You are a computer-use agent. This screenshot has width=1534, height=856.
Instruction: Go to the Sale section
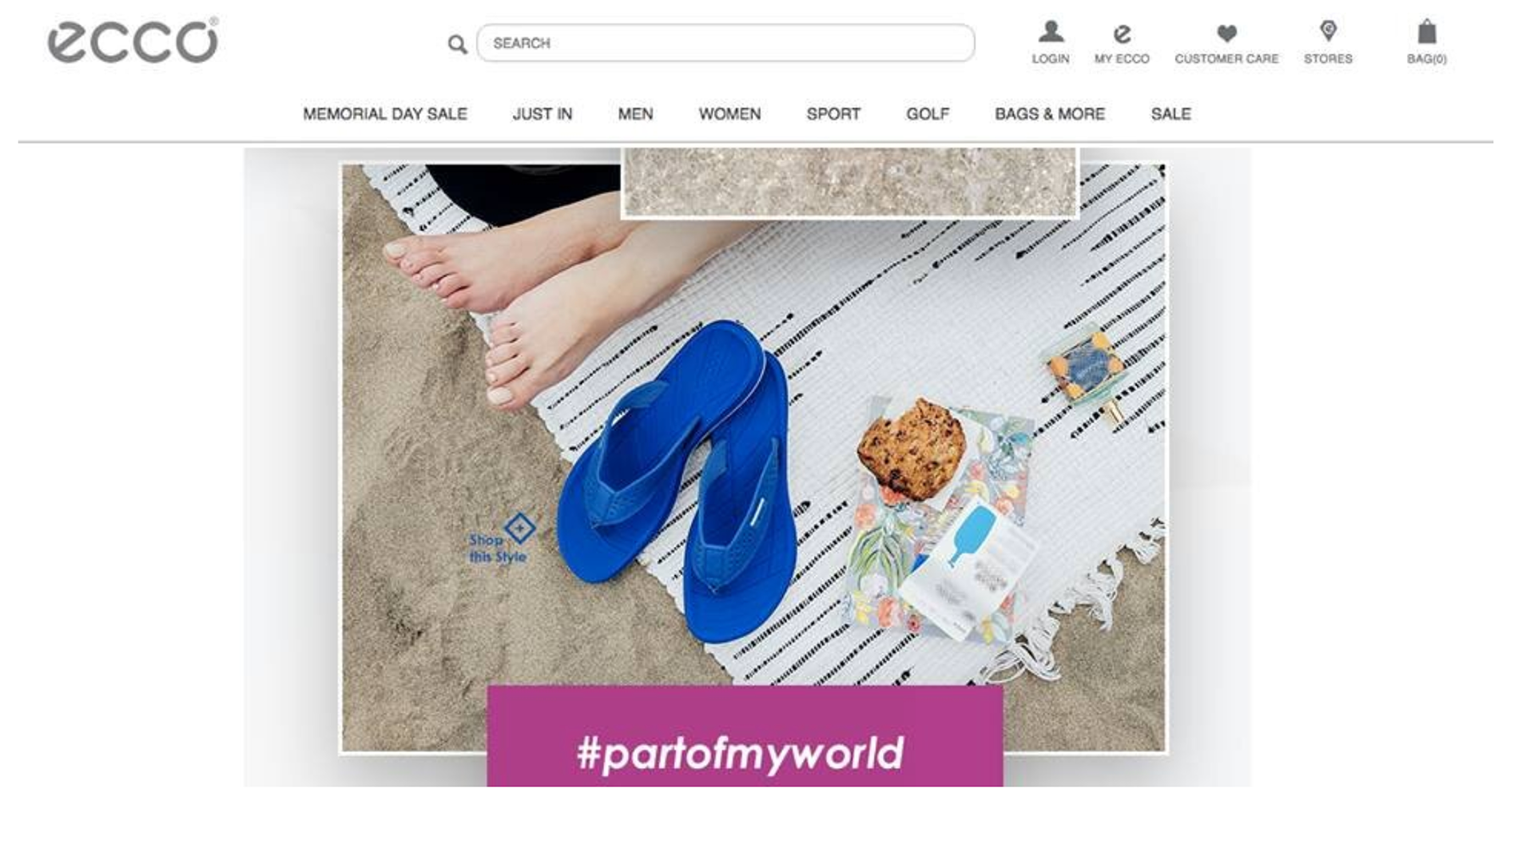point(1170,114)
